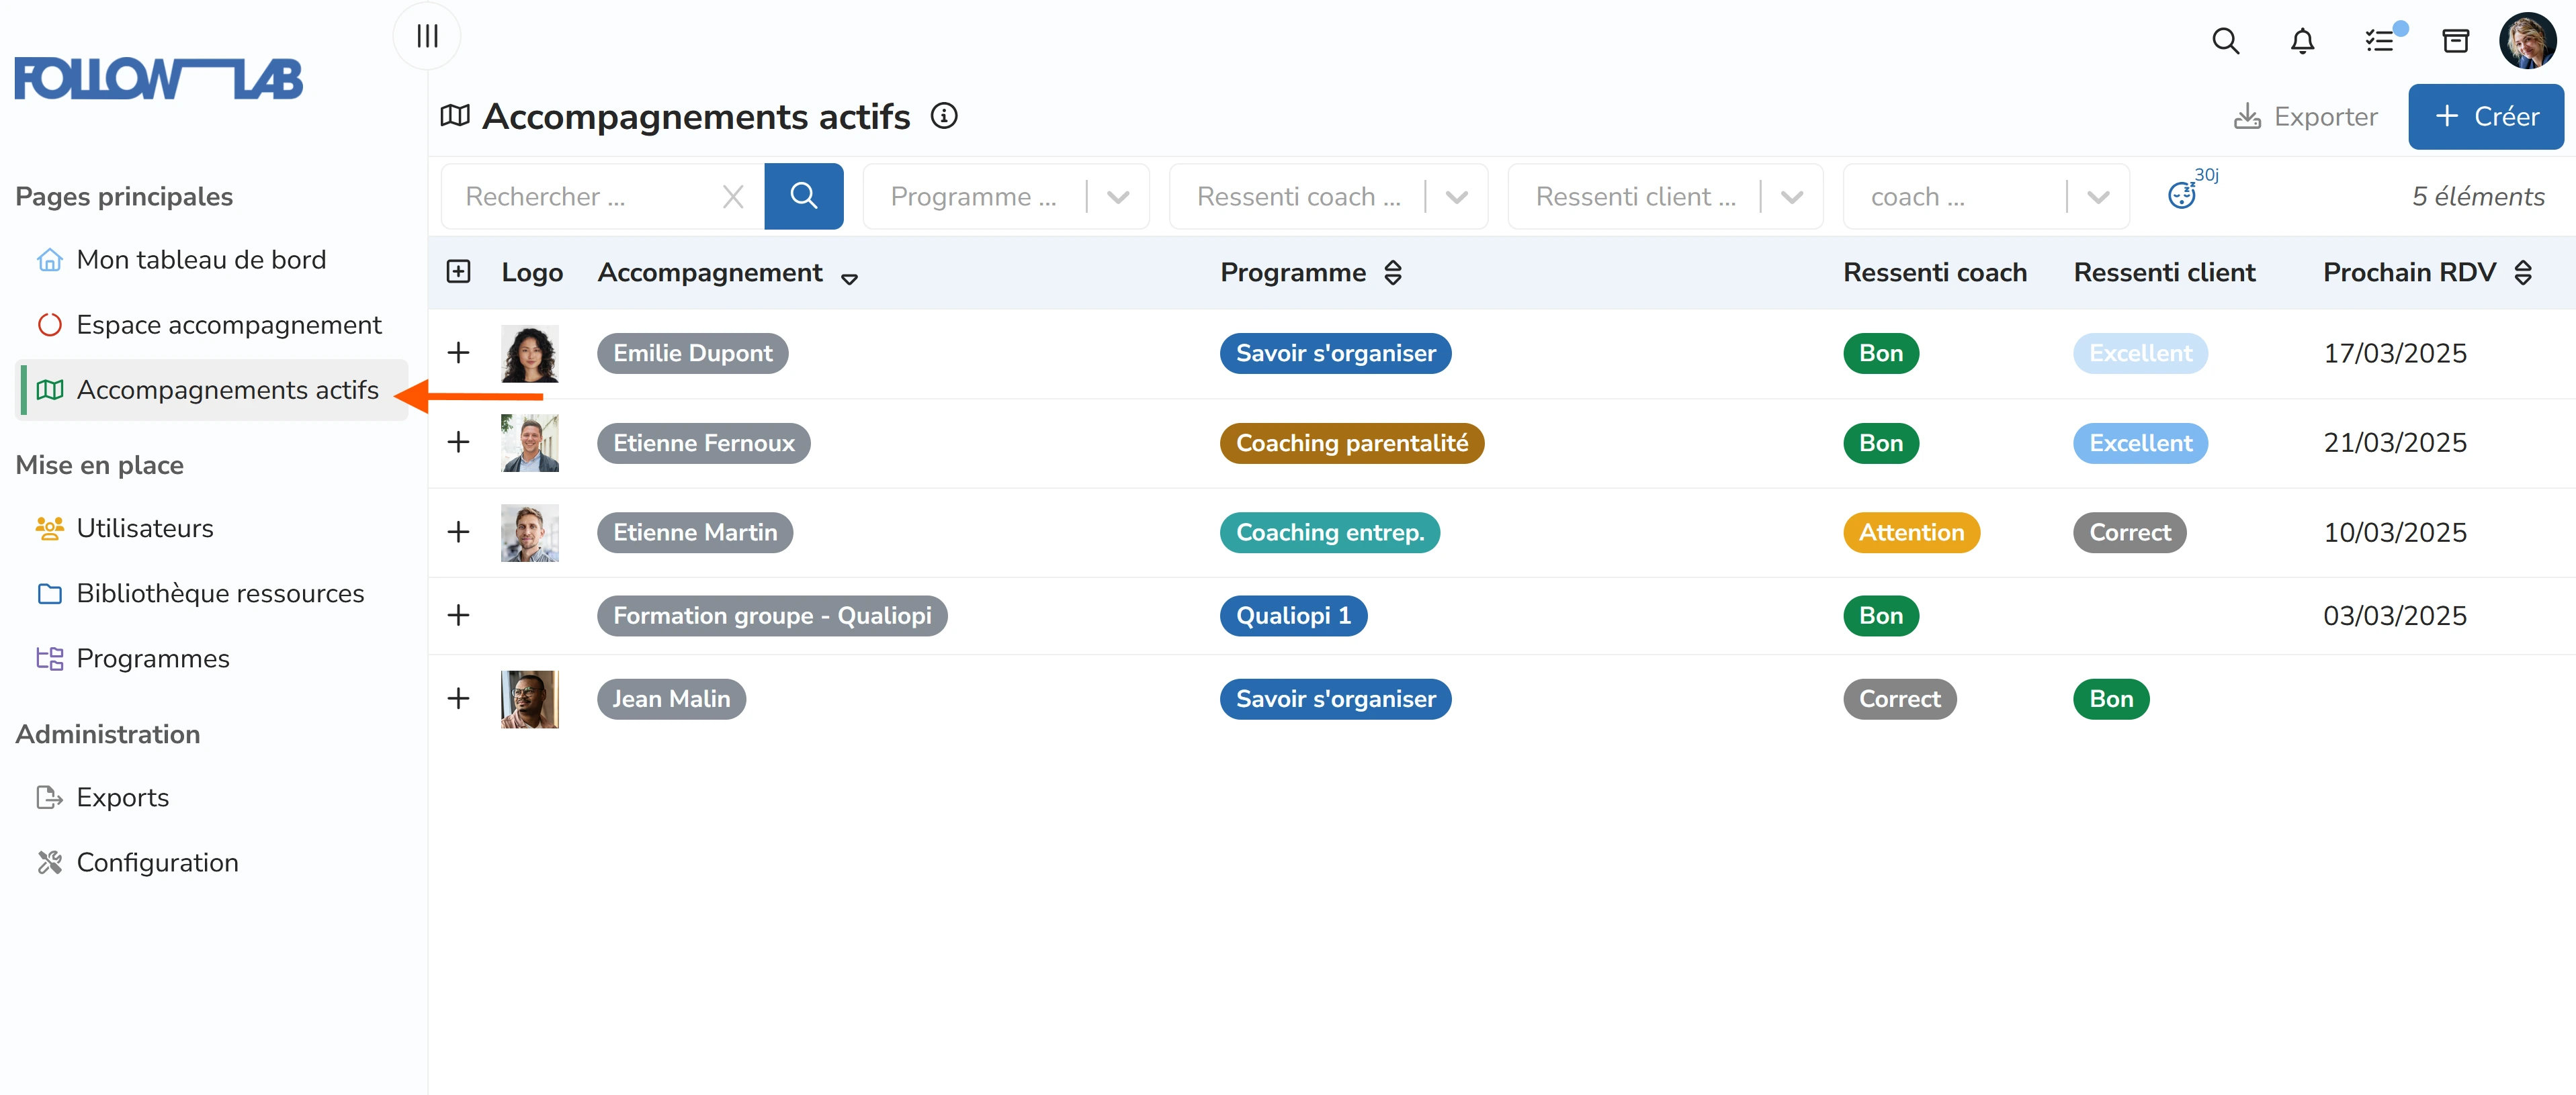
Task: Show info next to Accompagnements actifs title
Action: tap(944, 116)
